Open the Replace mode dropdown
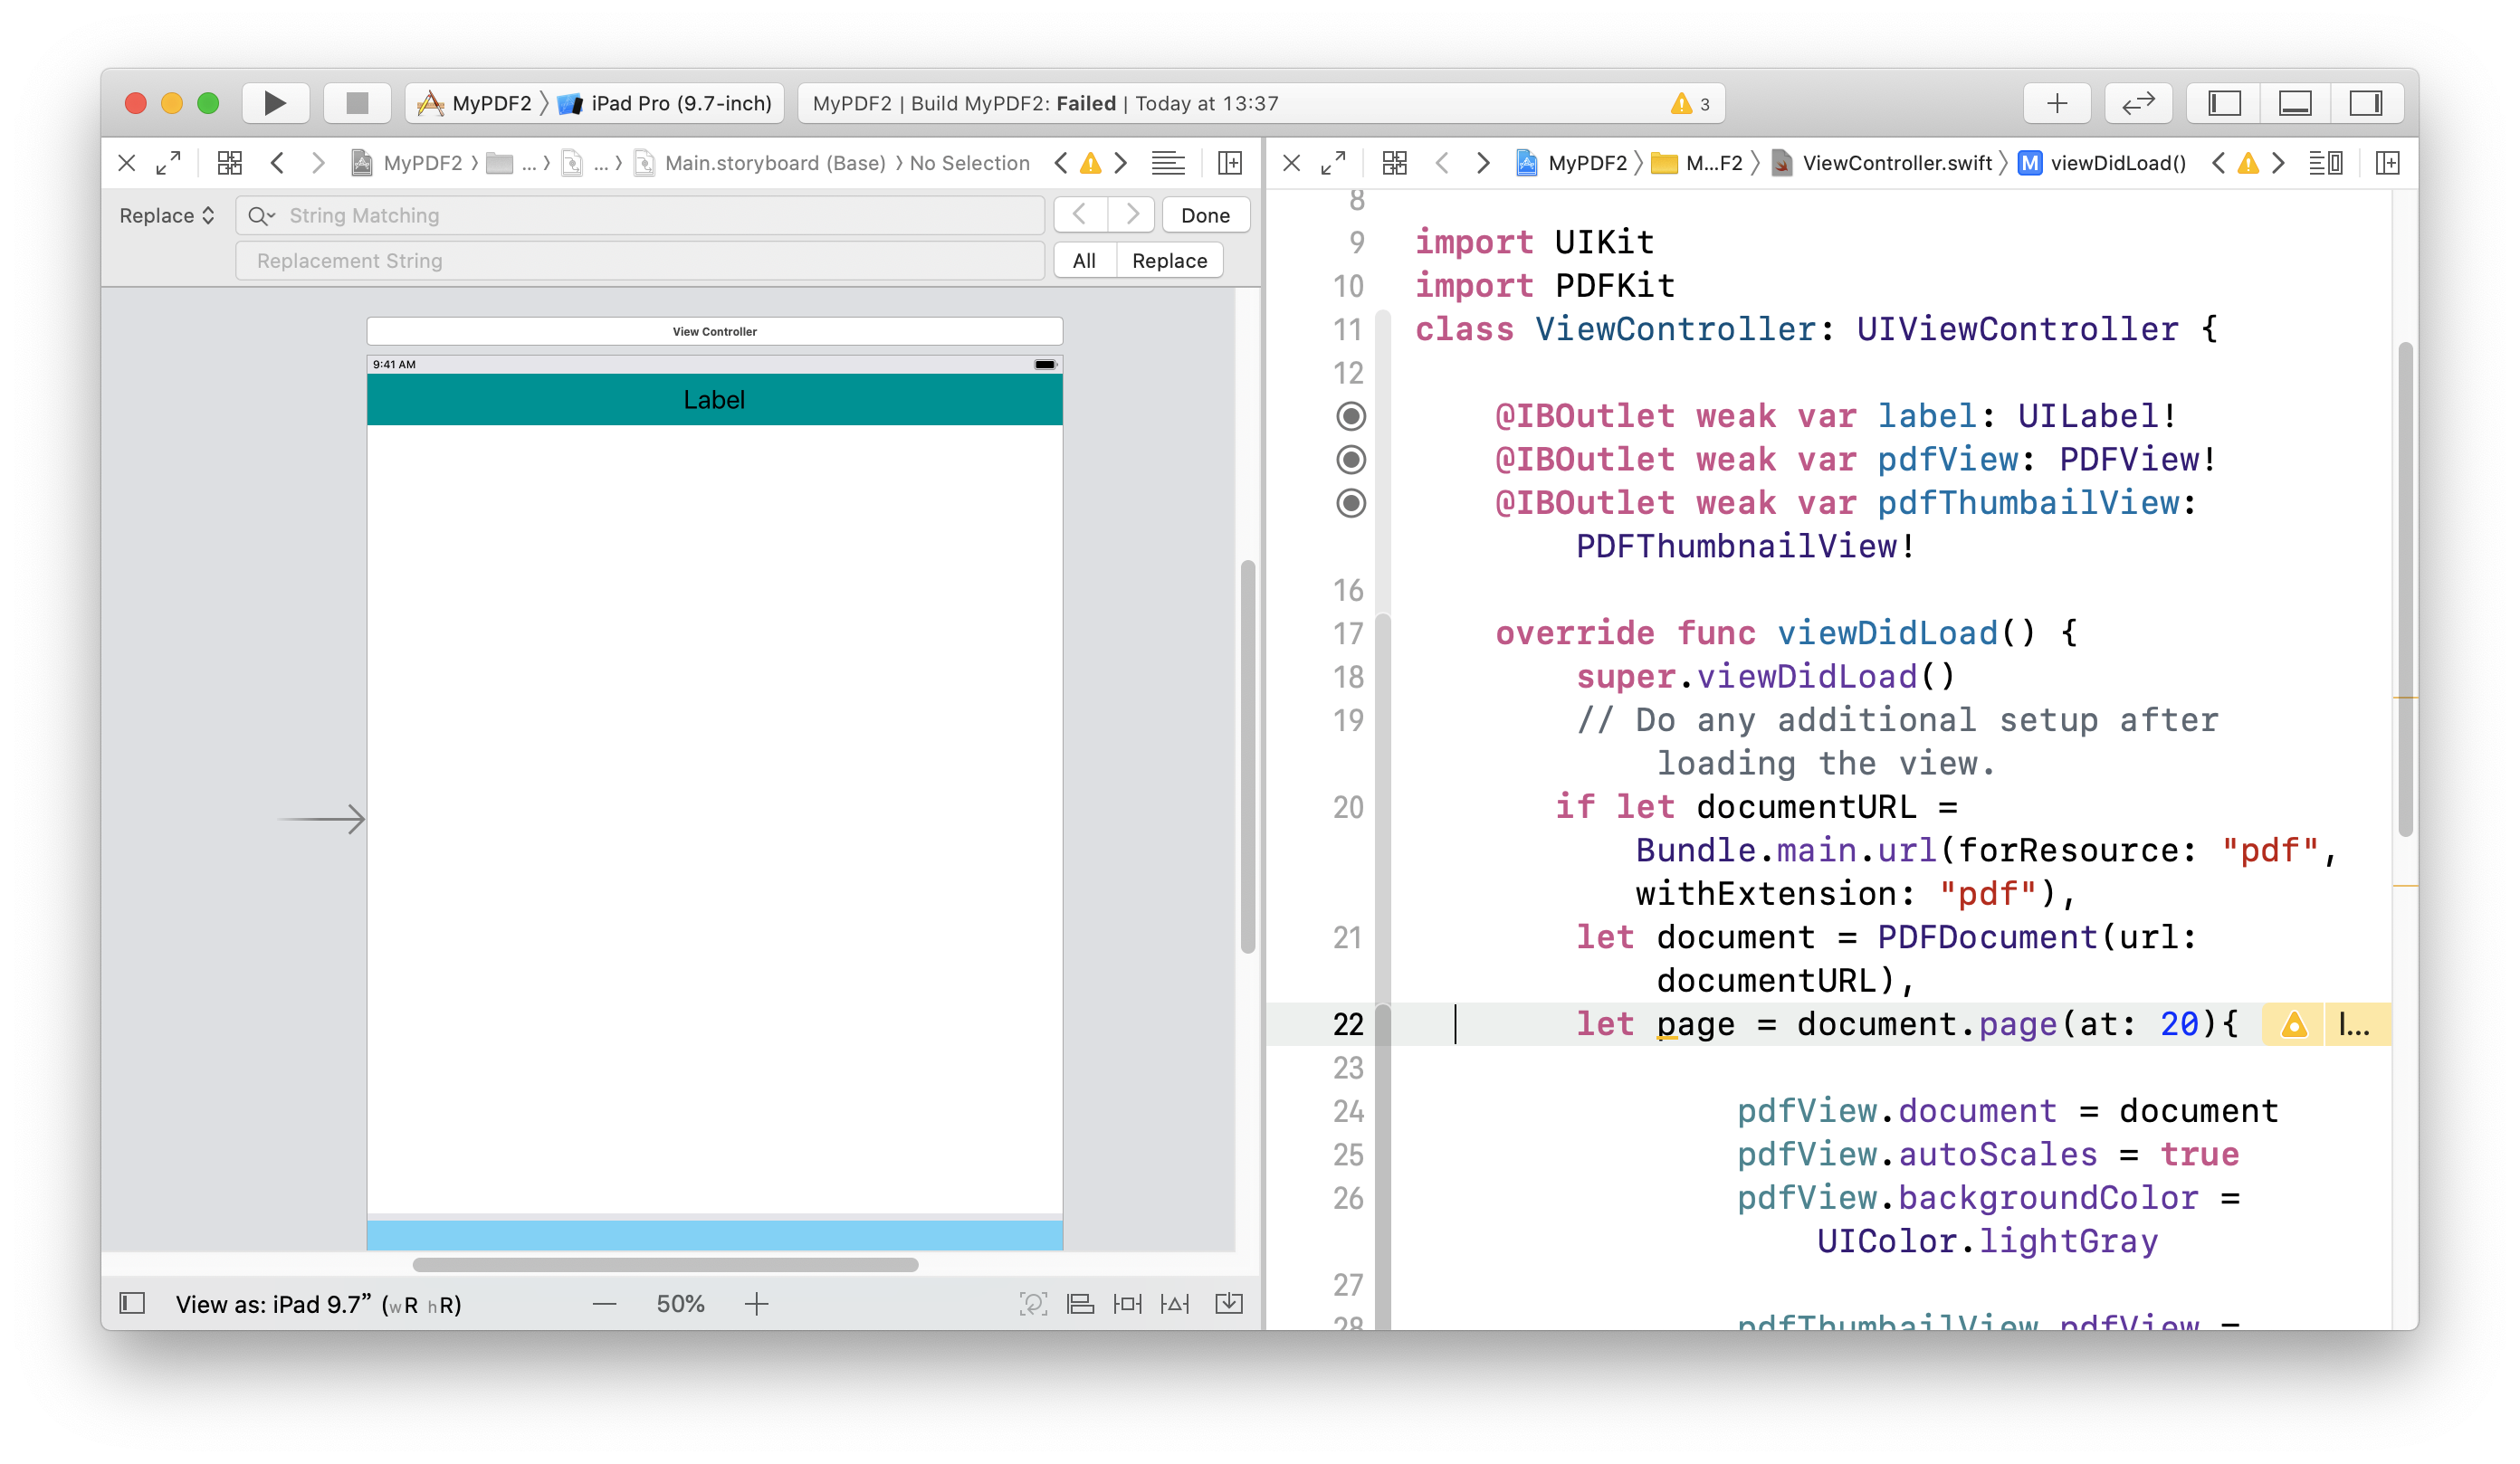Viewport: 2520px width, 1464px height. click(166, 216)
